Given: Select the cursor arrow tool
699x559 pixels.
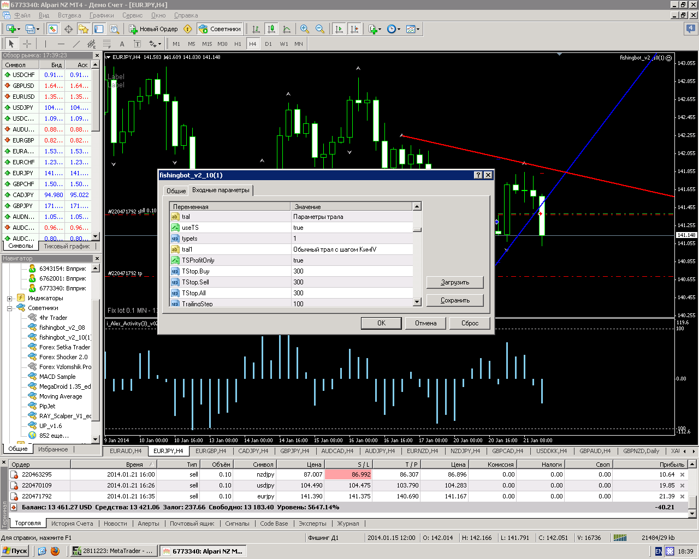Looking at the screenshot, I should tap(11, 44).
